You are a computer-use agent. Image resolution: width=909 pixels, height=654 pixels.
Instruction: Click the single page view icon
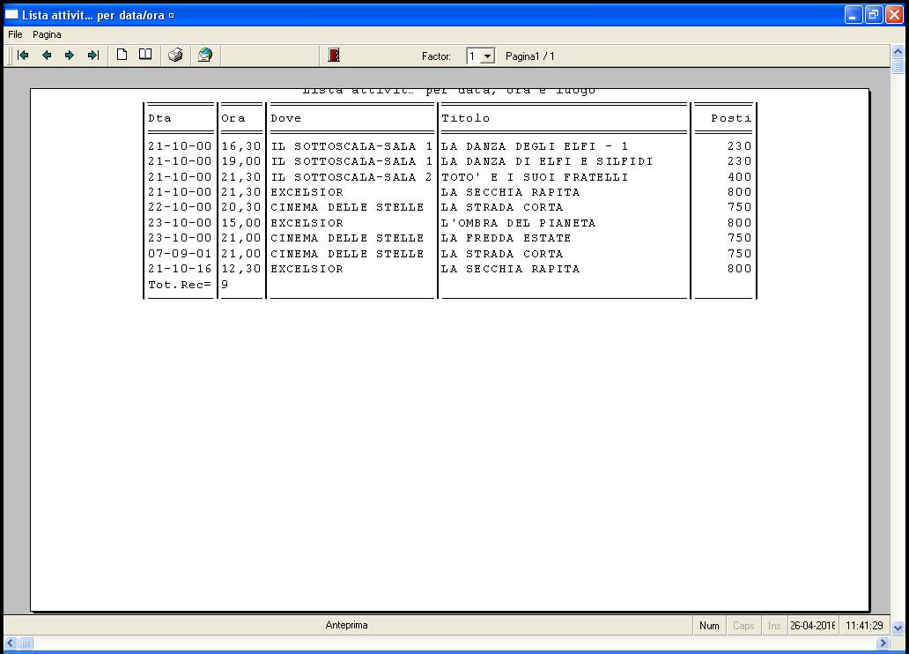122,56
